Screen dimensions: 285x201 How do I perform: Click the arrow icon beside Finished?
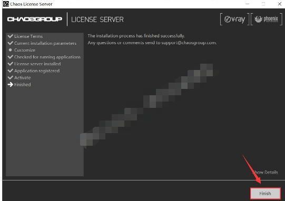point(11,84)
